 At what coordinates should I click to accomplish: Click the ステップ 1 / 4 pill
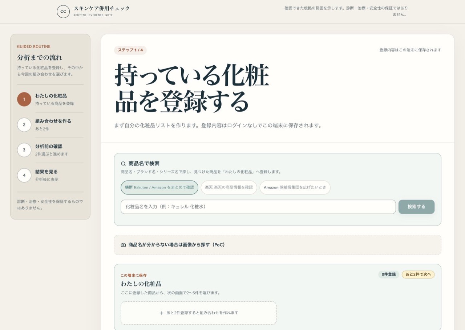pyautogui.click(x=130, y=50)
